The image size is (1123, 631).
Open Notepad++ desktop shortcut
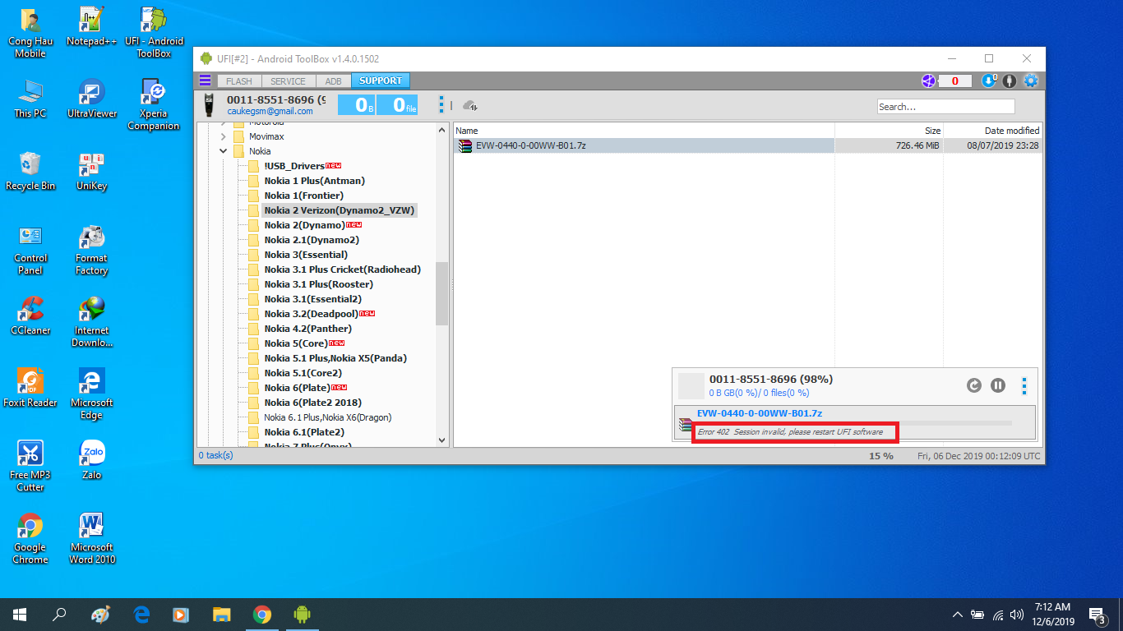point(91,28)
